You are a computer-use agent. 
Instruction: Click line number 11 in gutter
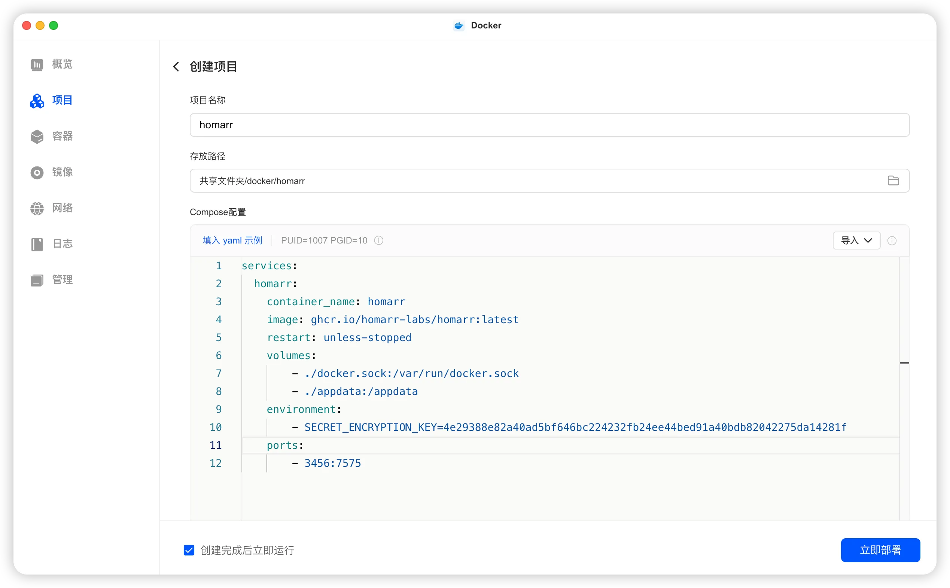tap(215, 445)
